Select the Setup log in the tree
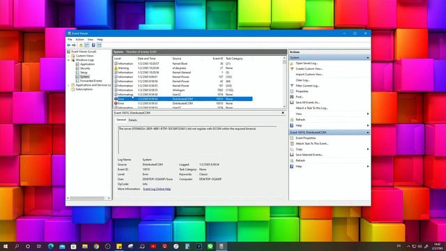The height and width of the screenshot is (251, 446). tap(84, 73)
